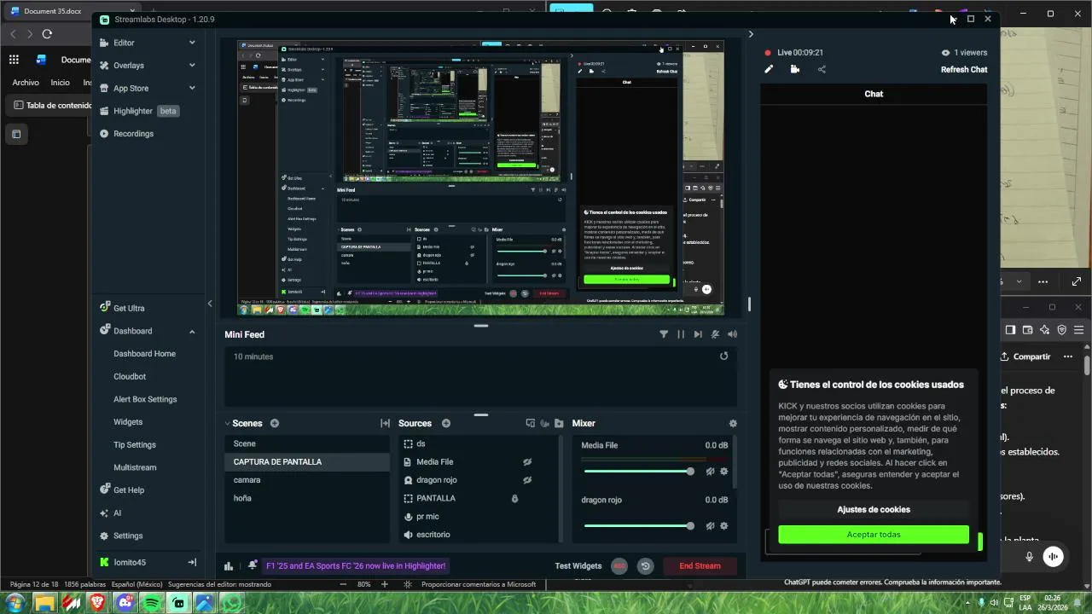Screen dimensions: 1092x614
Task: Open the AI sidebar item
Action: [117, 513]
